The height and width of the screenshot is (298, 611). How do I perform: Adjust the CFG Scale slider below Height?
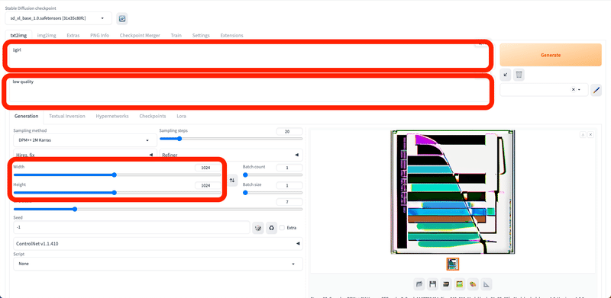158,210
